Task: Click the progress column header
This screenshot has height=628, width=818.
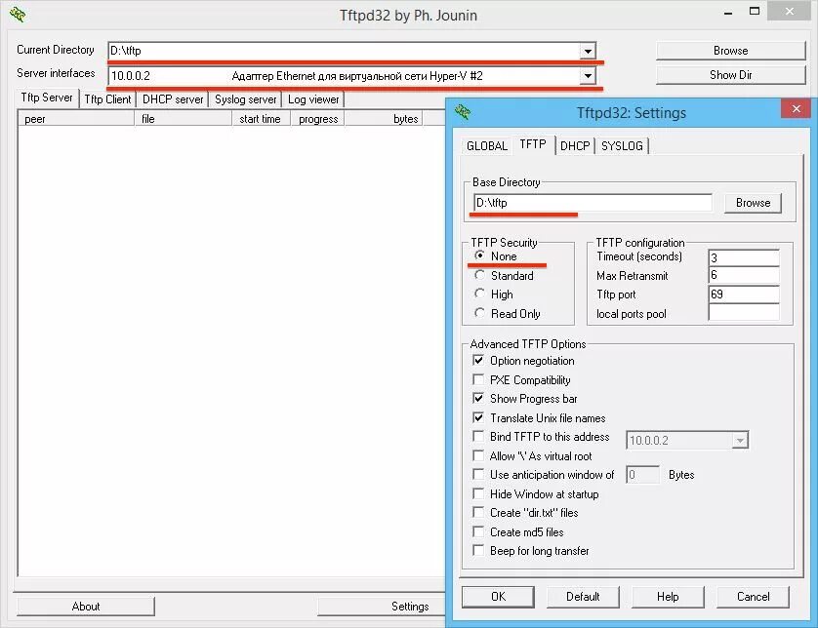Action: [317, 119]
